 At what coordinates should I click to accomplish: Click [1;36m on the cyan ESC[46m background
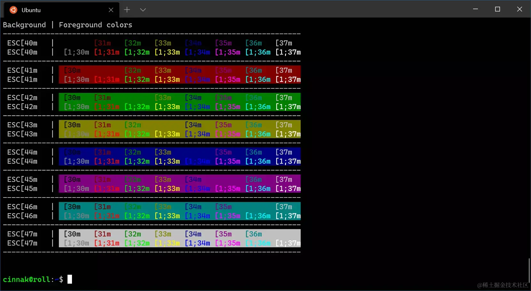258,216
